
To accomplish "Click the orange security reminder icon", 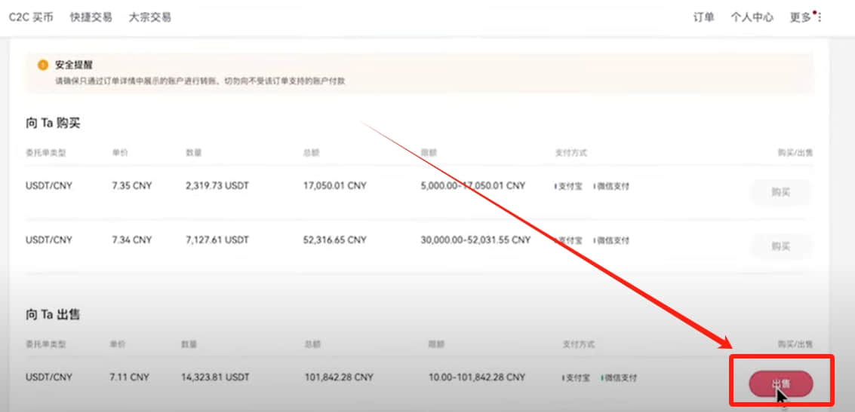I will [42, 66].
